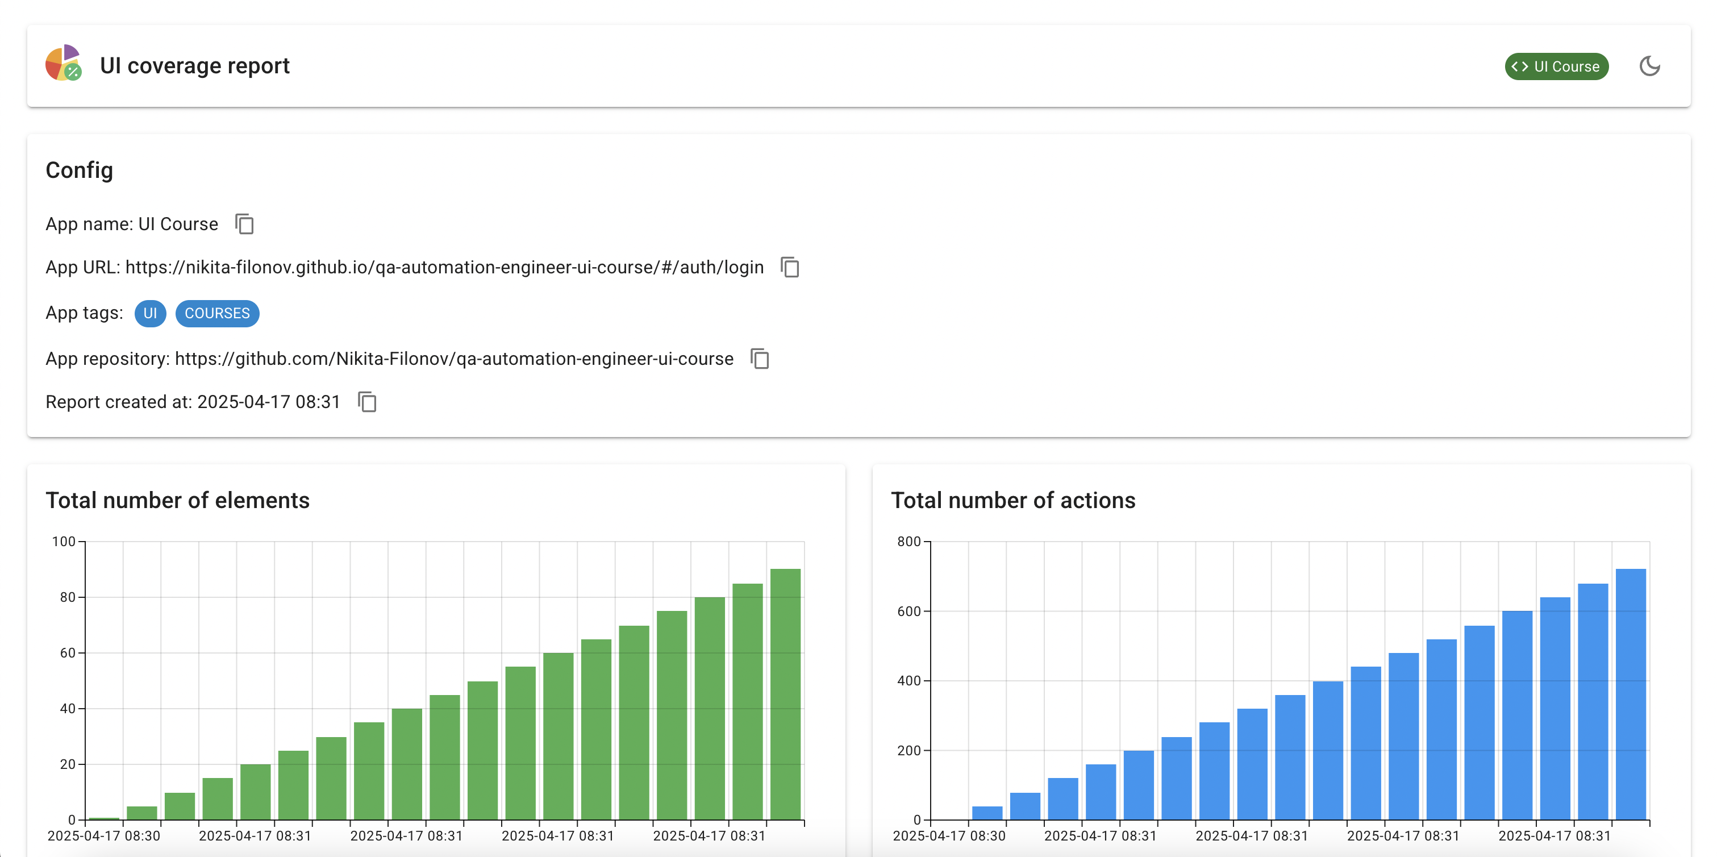
Task: Click the COURSES tag chip
Action: click(217, 314)
